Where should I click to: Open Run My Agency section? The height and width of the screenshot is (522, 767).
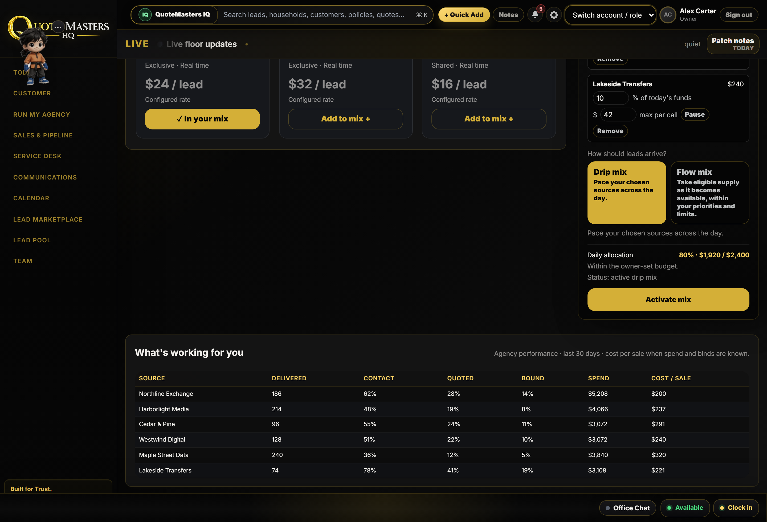click(42, 115)
